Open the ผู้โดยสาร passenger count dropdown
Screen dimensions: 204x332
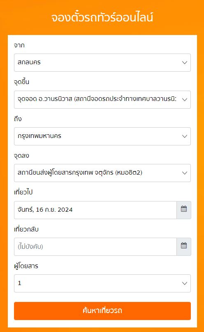coord(102,283)
